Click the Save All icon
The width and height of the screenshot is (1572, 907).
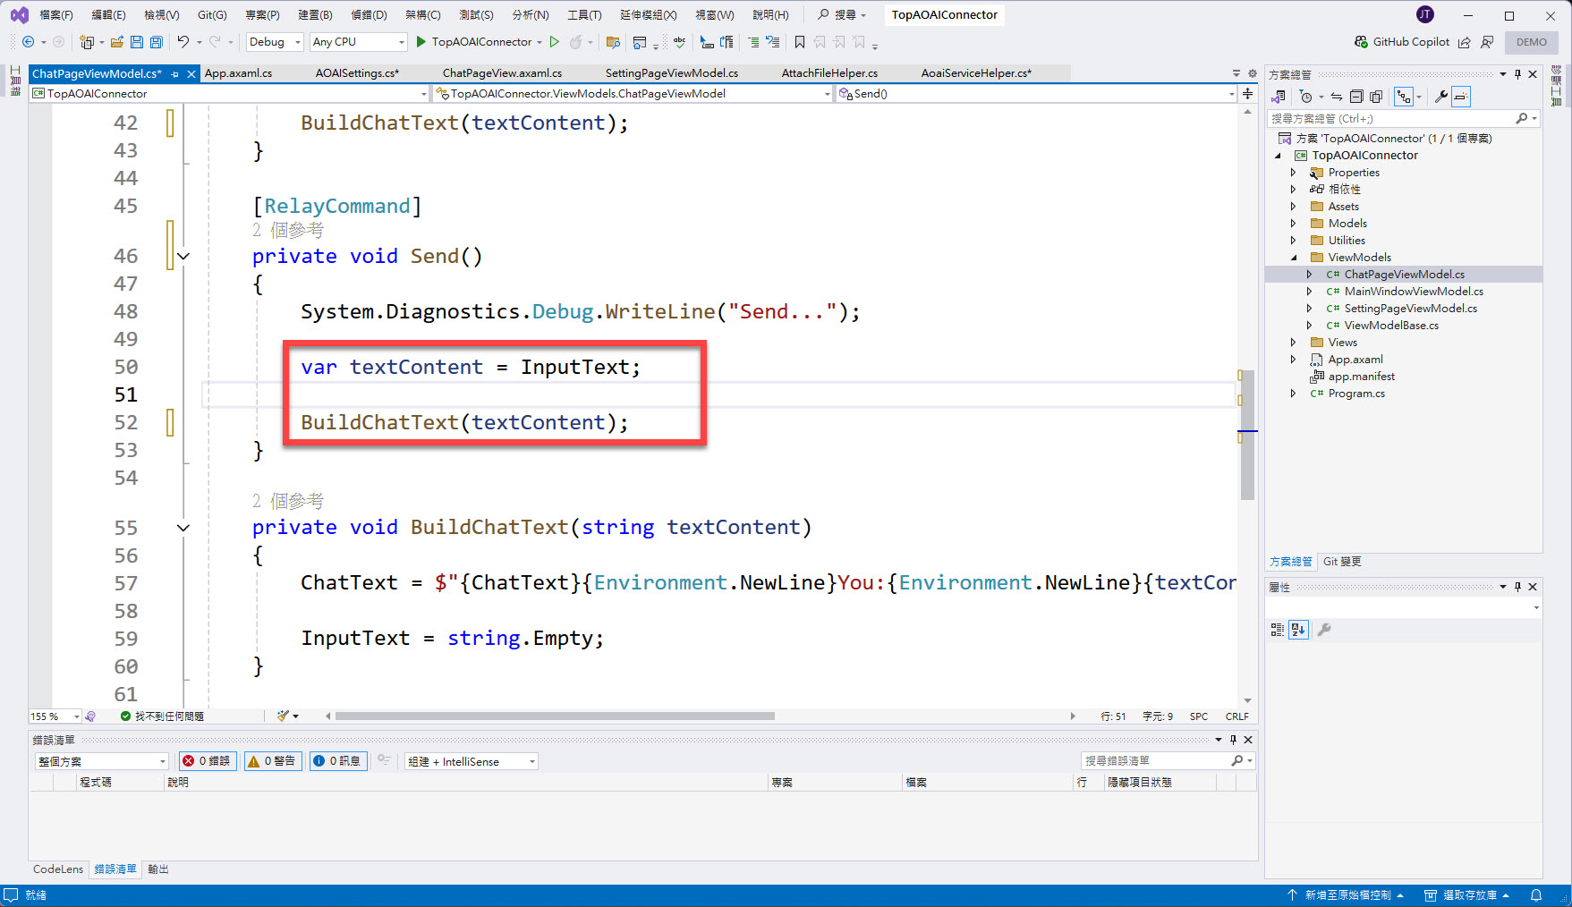(x=157, y=42)
